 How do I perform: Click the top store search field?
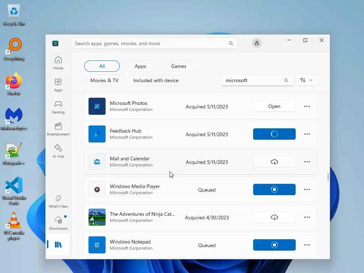click(x=154, y=43)
